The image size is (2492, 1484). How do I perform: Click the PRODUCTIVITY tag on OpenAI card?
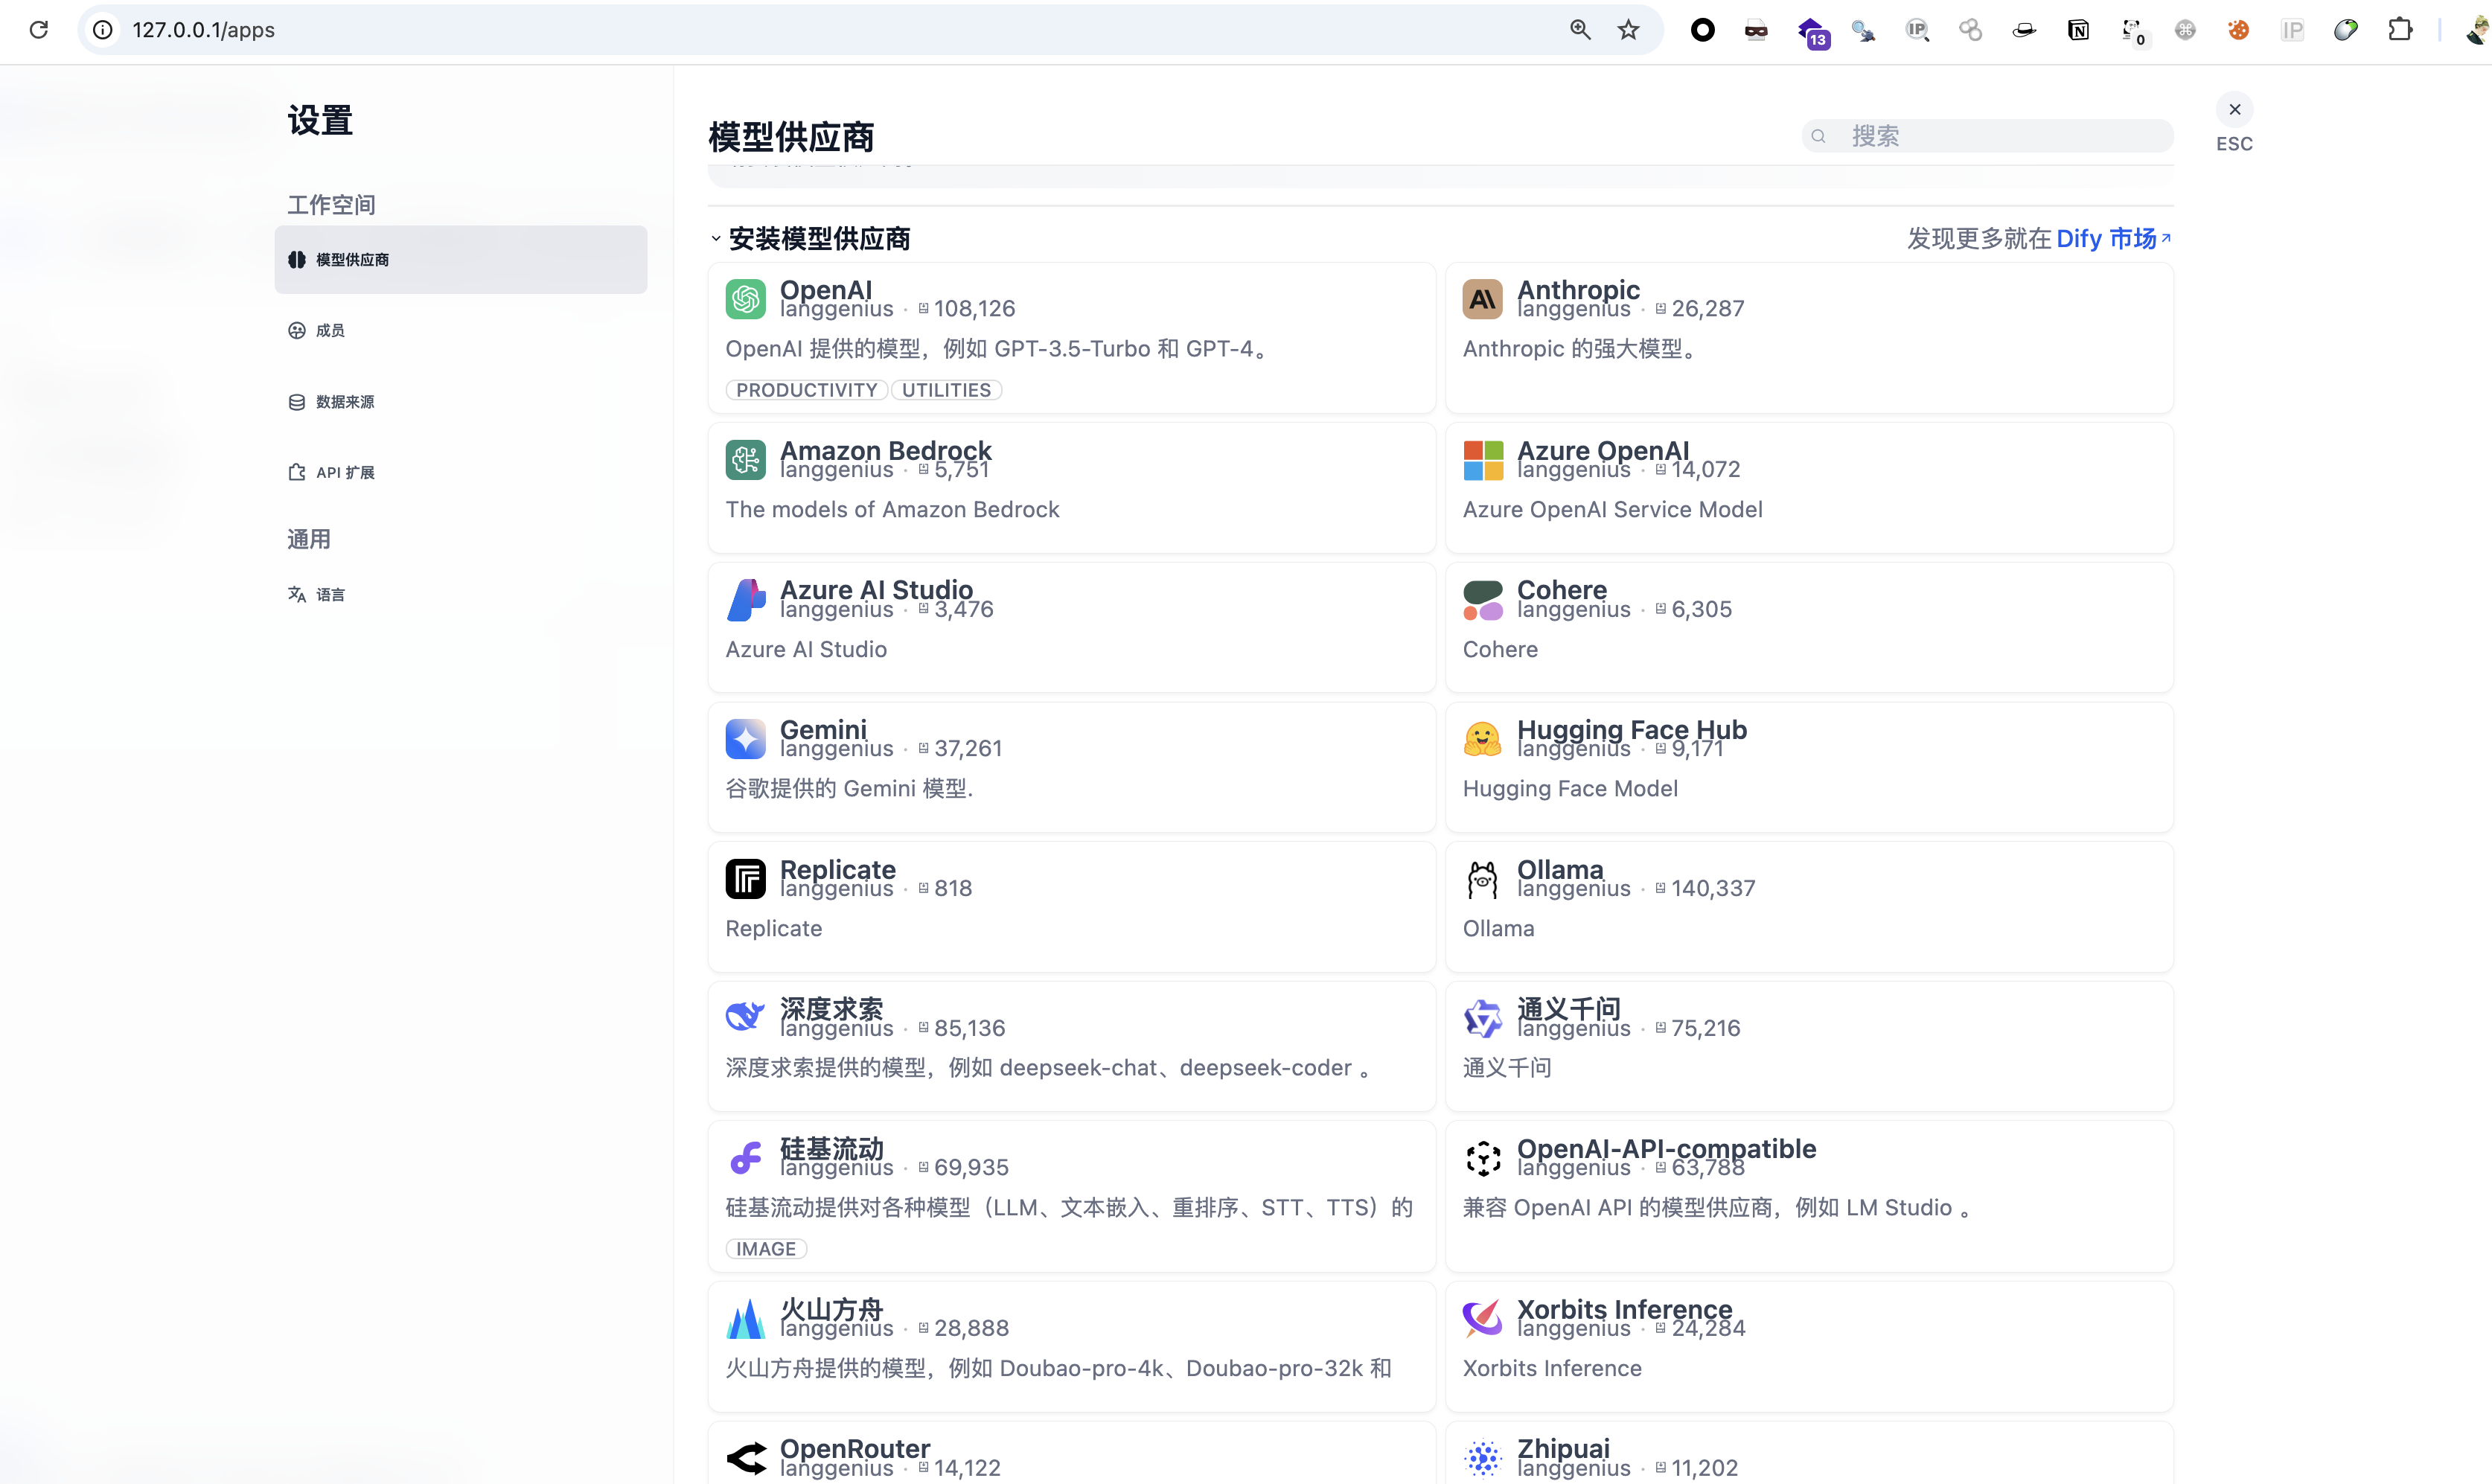point(806,390)
